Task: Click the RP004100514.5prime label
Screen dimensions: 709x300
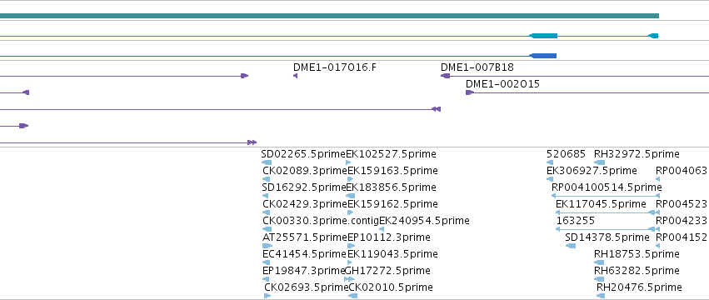Action: [607, 187]
